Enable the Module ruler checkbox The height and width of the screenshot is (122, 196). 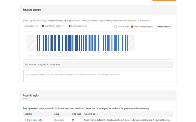[115, 27]
